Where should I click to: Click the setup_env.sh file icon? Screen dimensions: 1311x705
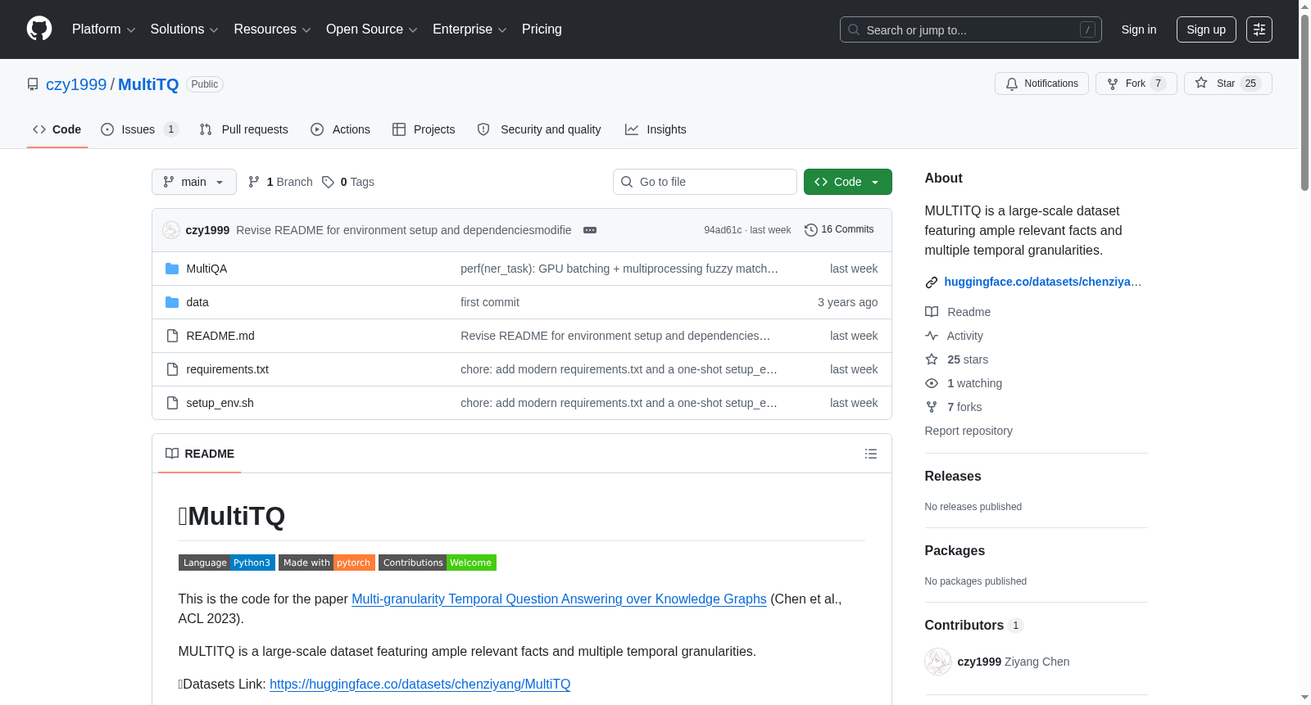pos(172,403)
